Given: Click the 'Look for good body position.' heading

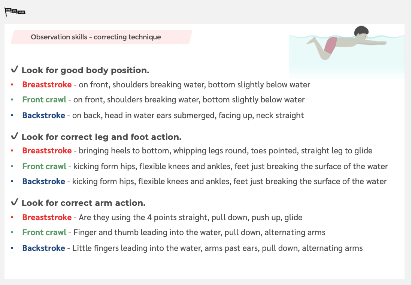Looking at the screenshot, I should [85, 70].
